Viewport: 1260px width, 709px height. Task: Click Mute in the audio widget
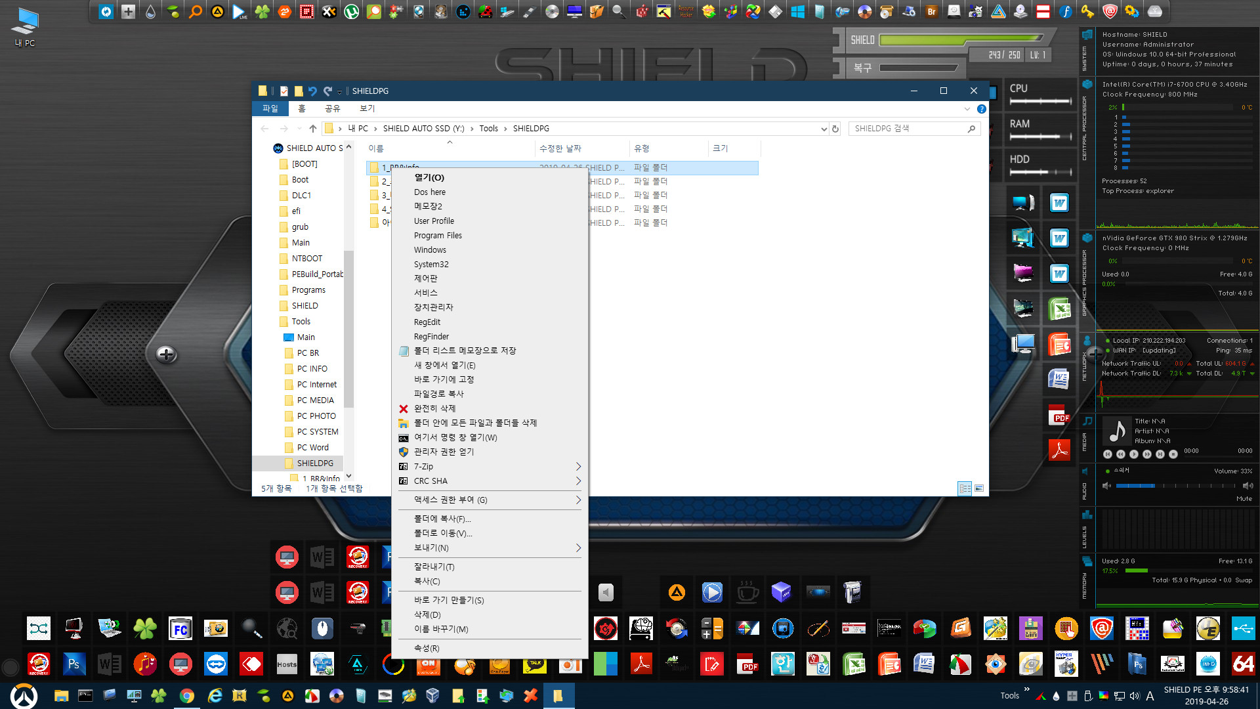coord(1244,499)
